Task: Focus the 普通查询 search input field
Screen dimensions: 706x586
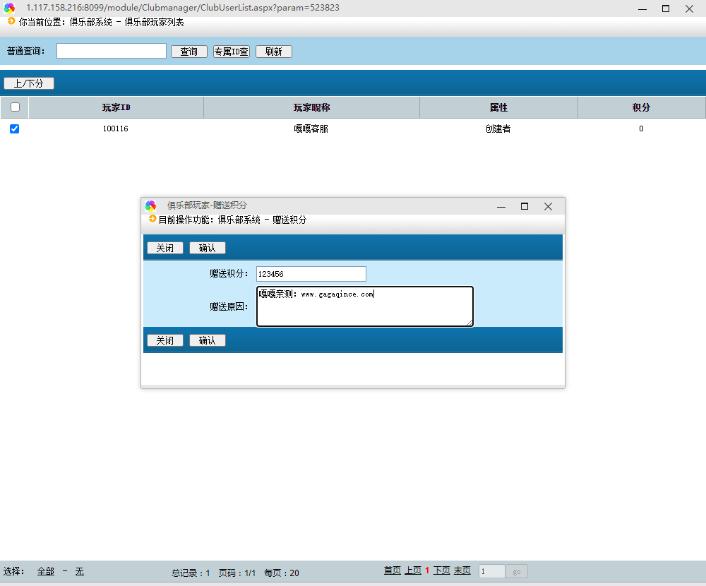Action: (112, 51)
